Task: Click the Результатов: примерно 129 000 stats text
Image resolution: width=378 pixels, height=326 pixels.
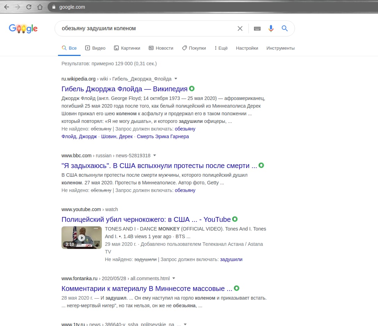Action: [109, 64]
